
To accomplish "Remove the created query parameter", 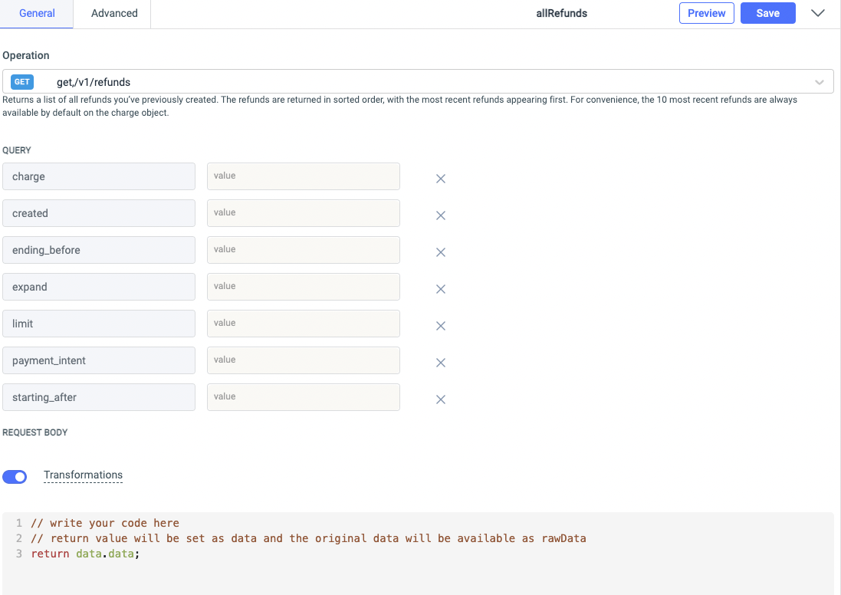I will click(441, 215).
